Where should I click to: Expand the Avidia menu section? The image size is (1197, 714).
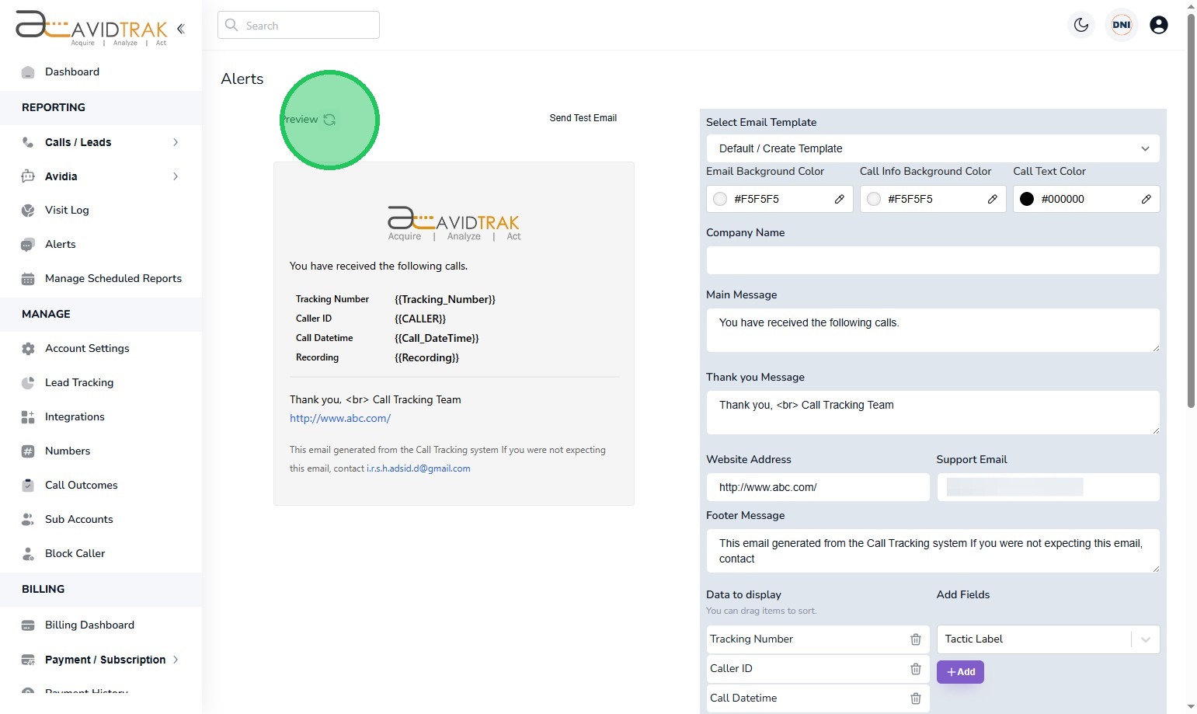tap(176, 176)
